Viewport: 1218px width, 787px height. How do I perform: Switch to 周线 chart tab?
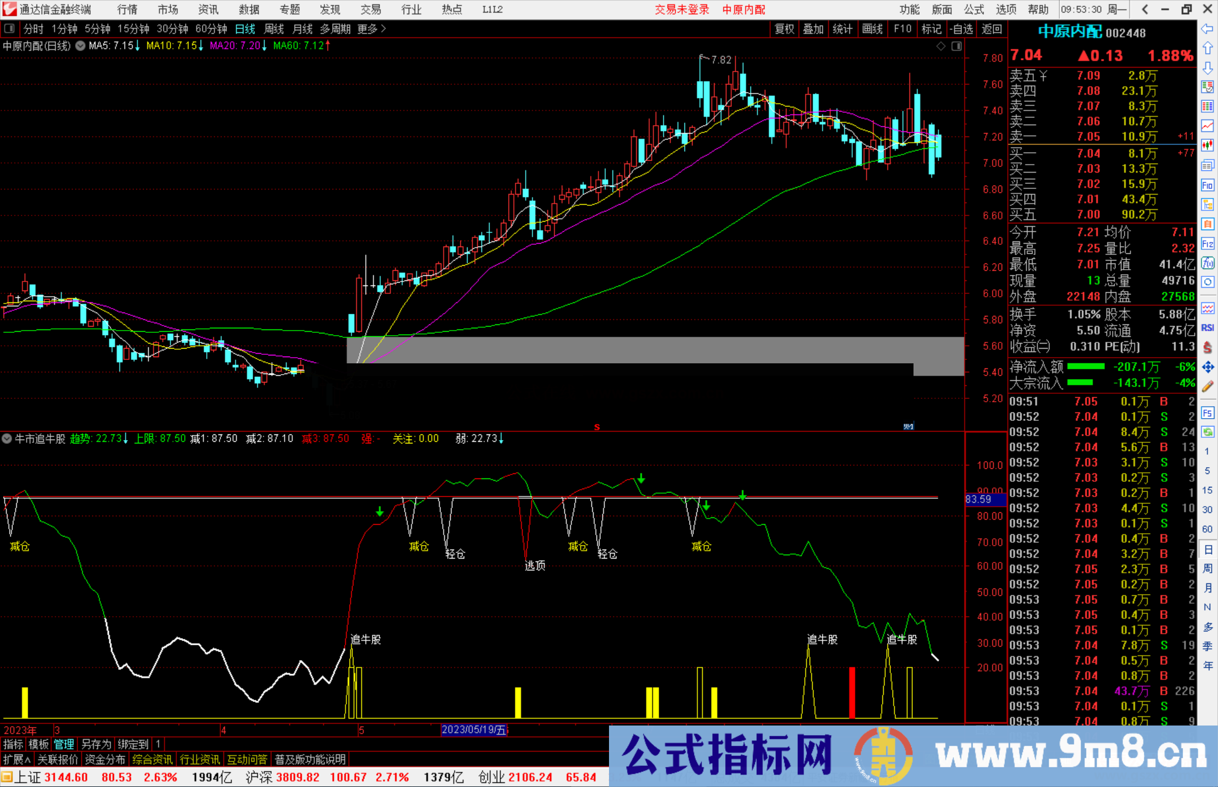coord(274,29)
